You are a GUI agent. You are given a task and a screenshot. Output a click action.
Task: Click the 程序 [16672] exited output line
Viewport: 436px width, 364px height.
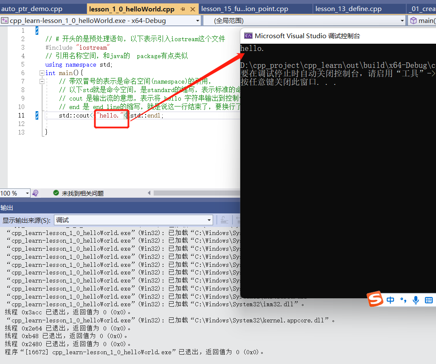[134, 352]
